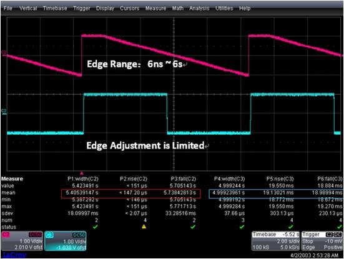Click the pink C2 channel marker on left edge
Viewport: 344px width, 259px height.
tap(4, 53)
